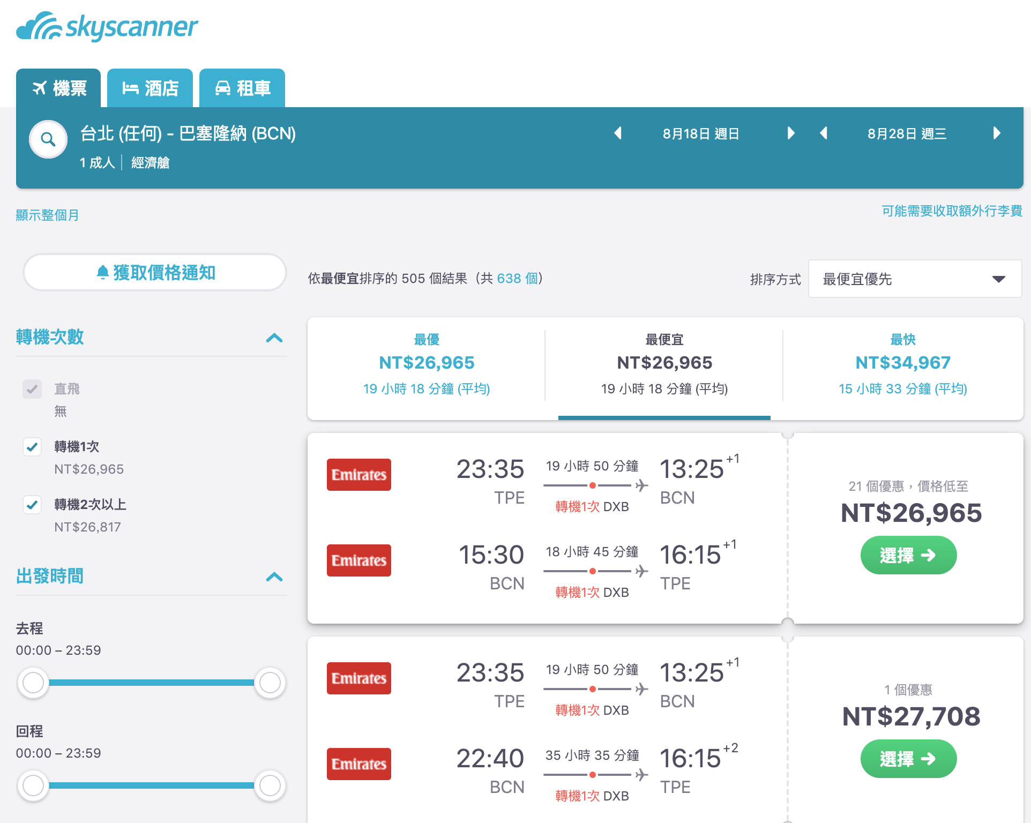The height and width of the screenshot is (823, 1031).
Task: Switch to the 機票 flights tab
Action: pos(58,88)
